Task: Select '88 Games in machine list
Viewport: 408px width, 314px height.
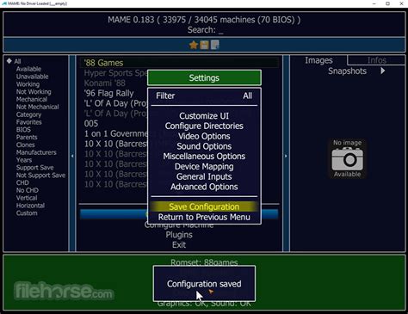Action: pos(179,63)
